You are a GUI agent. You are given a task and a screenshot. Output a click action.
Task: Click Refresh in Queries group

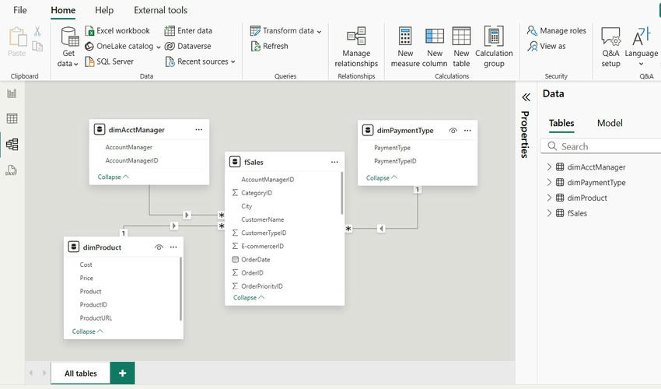pyautogui.click(x=269, y=46)
